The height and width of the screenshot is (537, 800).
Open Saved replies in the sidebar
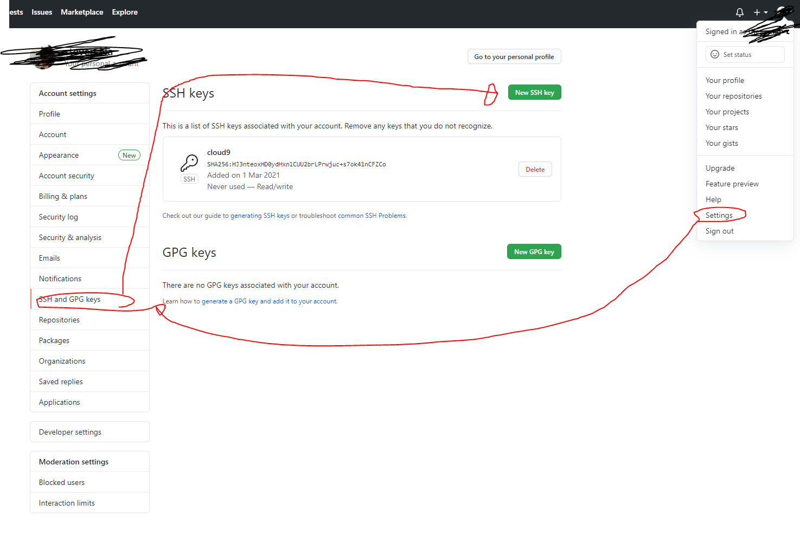click(89, 381)
